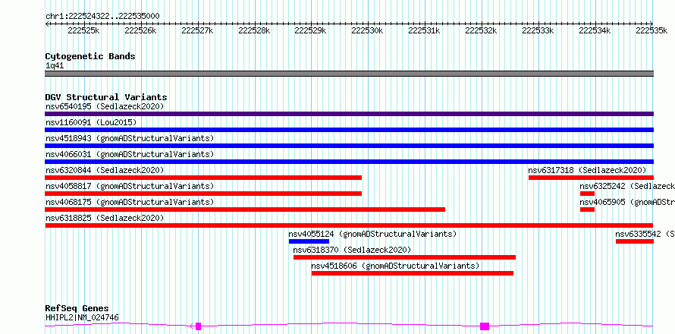Screen dimensions: 675x334
Task: Click the 222535k ruler tick label
Action: [651, 30]
